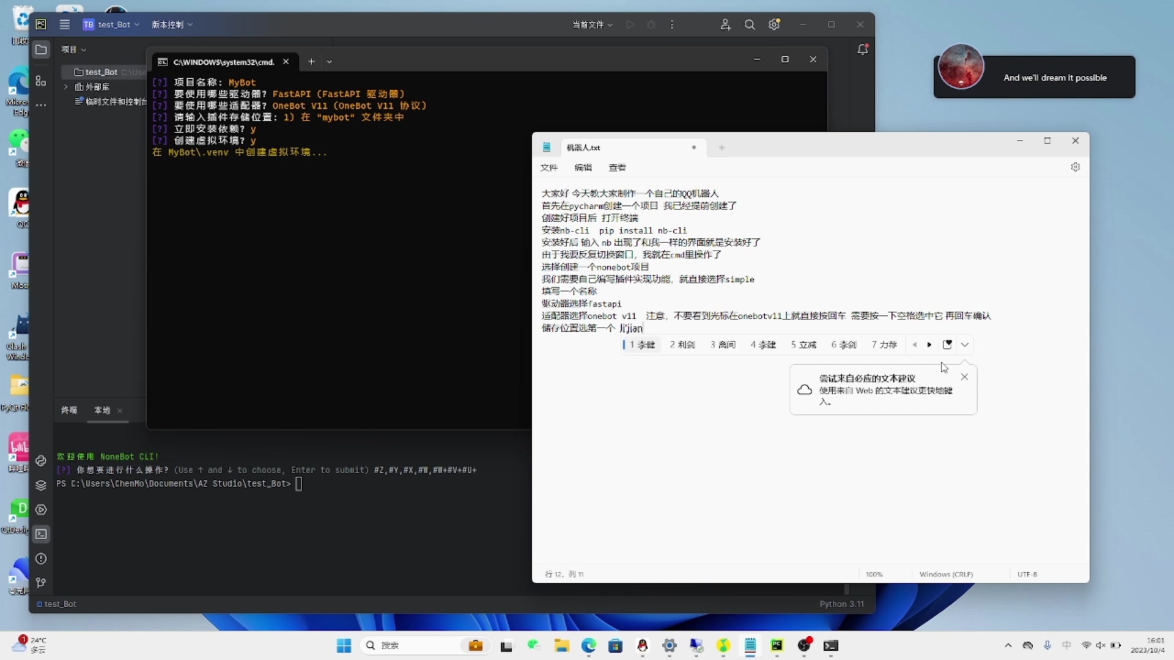Viewport: 1174px width, 660px height.
Task: Open the Python Packages tool window
Action: [x=40, y=485]
